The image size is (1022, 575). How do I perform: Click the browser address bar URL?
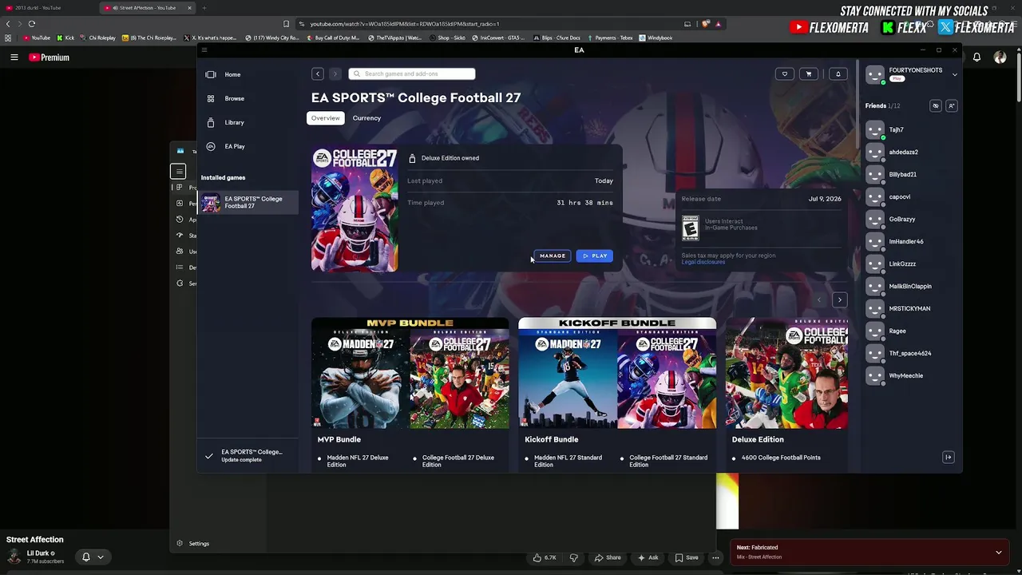tap(405, 24)
